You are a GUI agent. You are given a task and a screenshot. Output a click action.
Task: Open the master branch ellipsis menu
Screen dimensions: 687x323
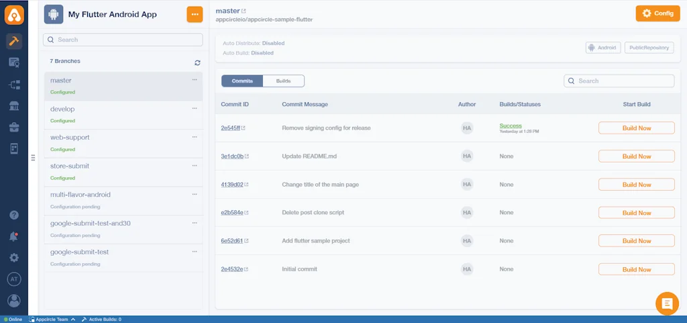195,80
